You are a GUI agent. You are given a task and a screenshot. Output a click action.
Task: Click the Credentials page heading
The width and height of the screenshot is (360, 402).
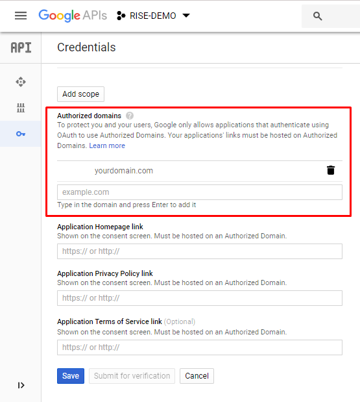pos(86,47)
